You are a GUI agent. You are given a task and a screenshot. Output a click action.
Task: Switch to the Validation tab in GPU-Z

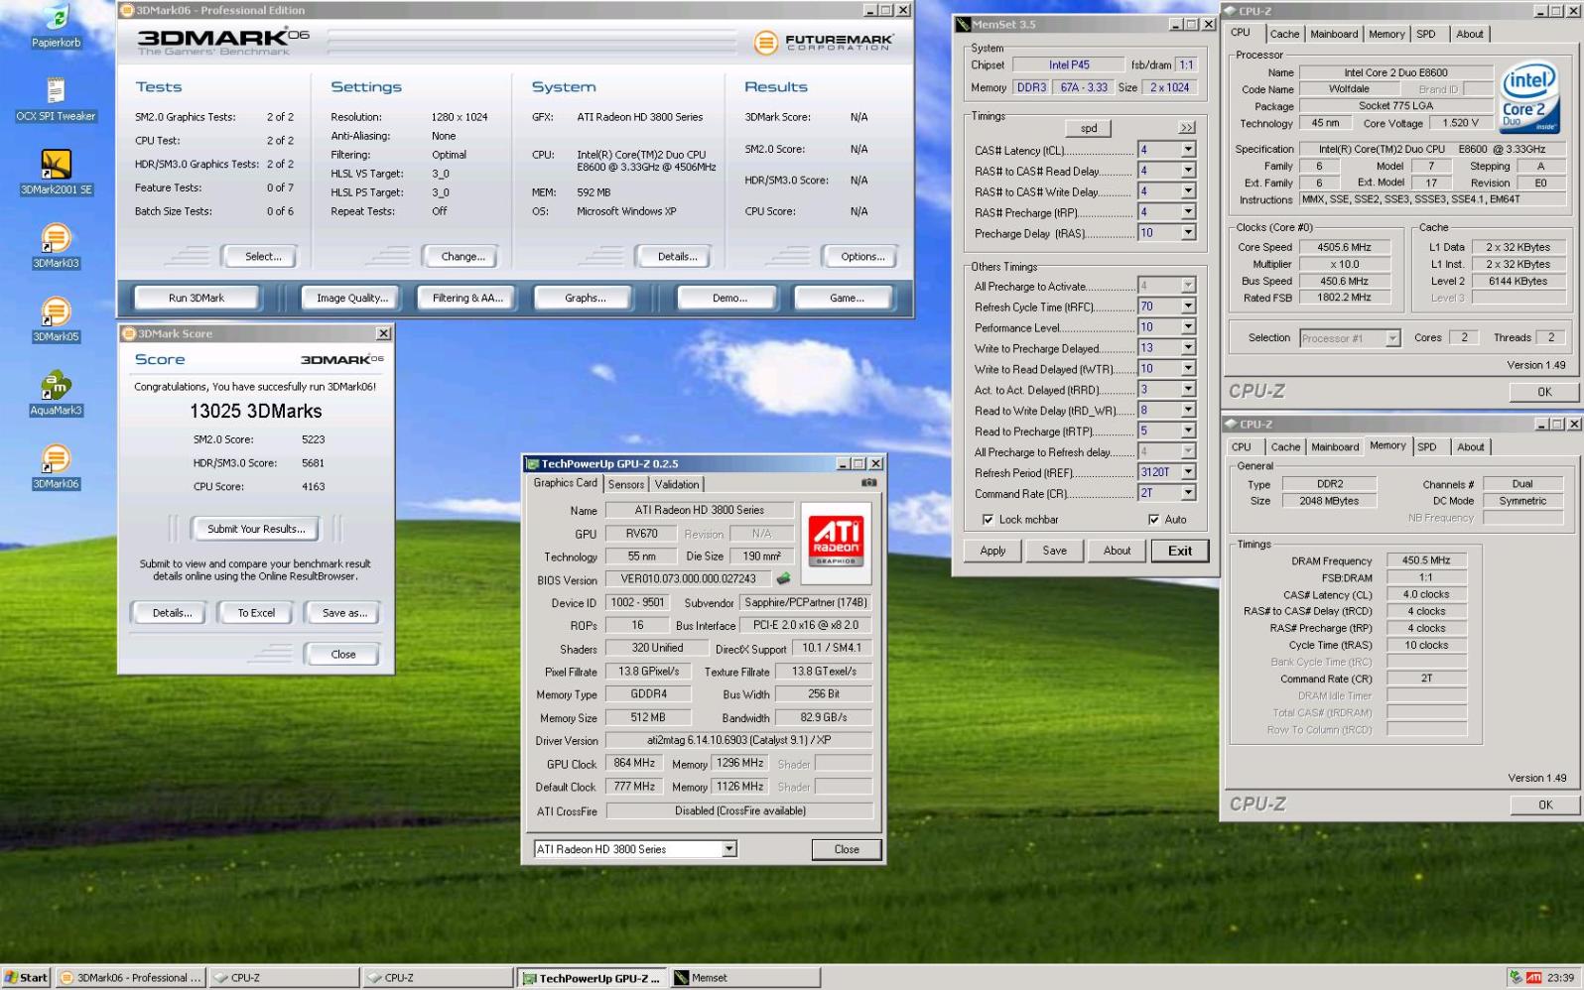677,484
